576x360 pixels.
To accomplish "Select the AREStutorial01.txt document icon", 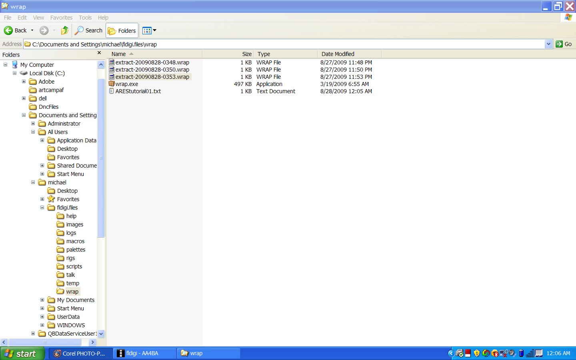I will [x=112, y=91].
